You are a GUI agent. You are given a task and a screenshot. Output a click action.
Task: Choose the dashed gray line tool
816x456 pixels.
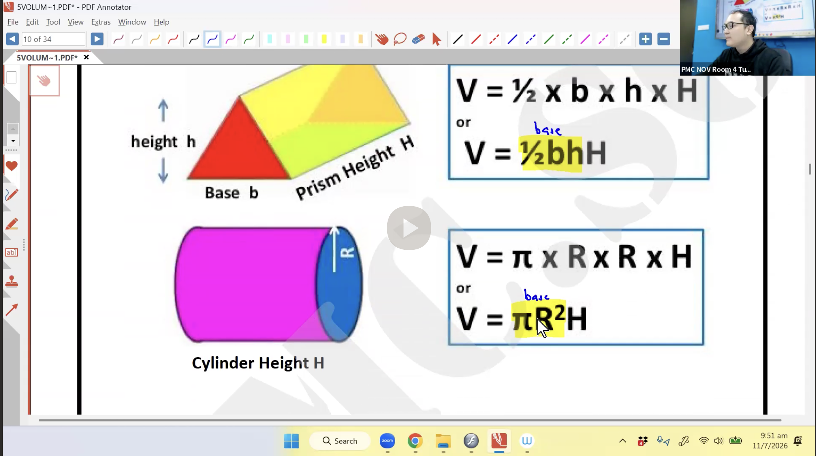pos(625,39)
